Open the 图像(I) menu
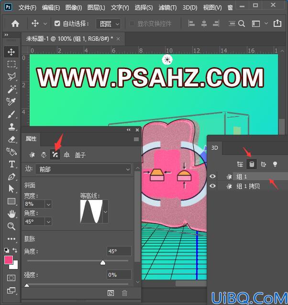The height and width of the screenshot is (305, 288). [74, 8]
